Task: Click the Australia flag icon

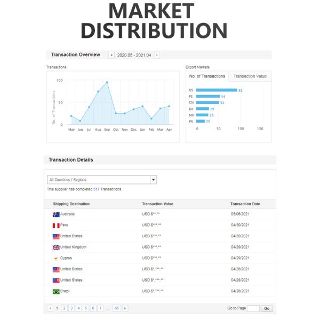Action: tap(56, 214)
